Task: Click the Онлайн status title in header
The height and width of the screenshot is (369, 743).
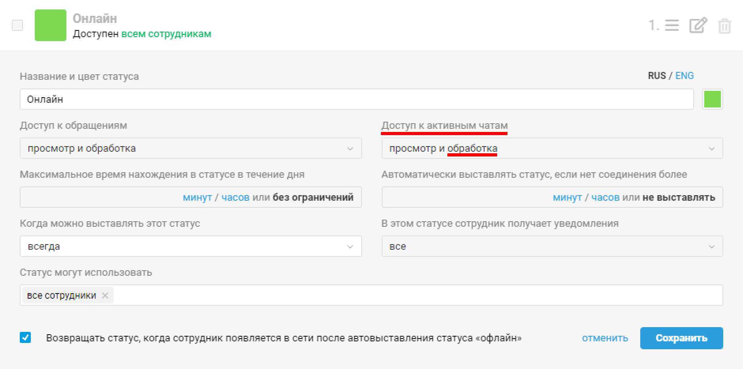Action: (95, 19)
